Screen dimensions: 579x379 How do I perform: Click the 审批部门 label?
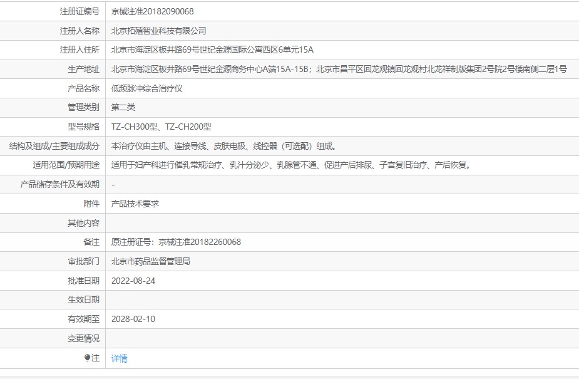click(84, 261)
